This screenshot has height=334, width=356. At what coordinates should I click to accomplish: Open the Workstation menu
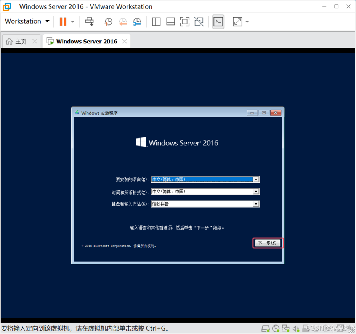click(27, 21)
